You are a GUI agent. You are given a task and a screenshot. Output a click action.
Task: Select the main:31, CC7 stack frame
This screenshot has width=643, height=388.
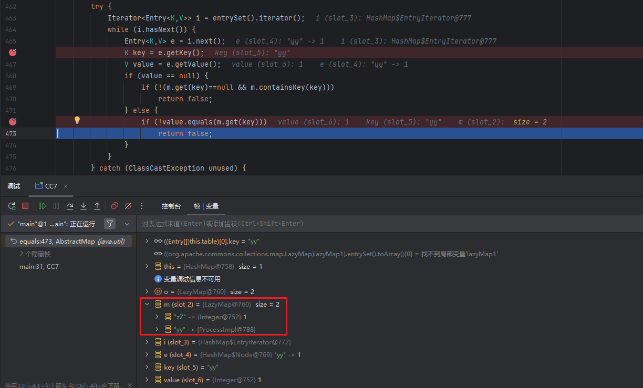(39, 266)
